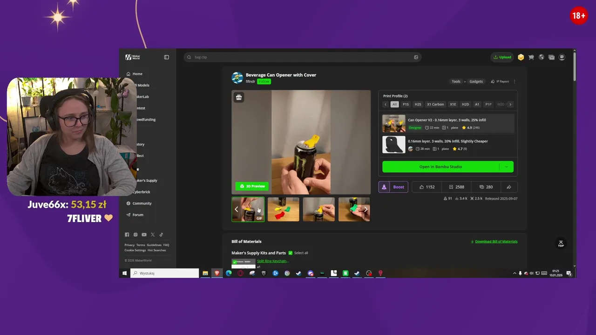The image size is (596, 335).
Task: Click the Windows Wyszukaj search box
Action: coord(164,273)
